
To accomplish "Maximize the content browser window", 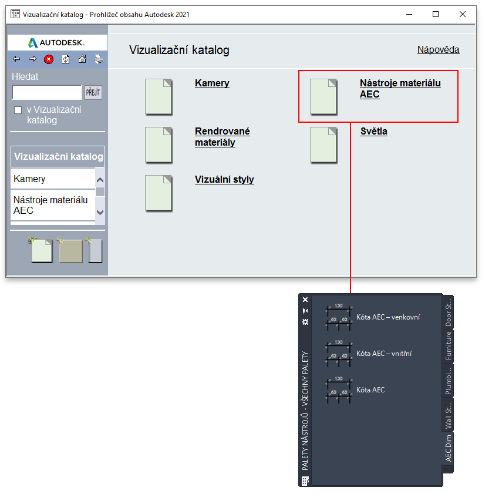I will (436, 14).
